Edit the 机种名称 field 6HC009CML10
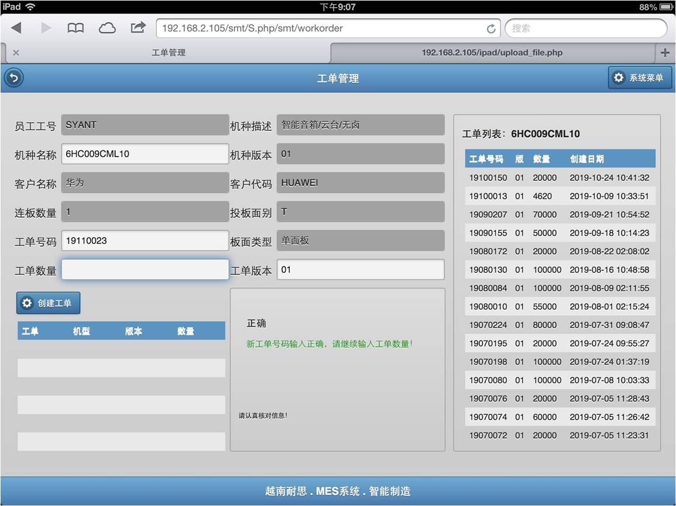The height and width of the screenshot is (506, 676). [145, 154]
